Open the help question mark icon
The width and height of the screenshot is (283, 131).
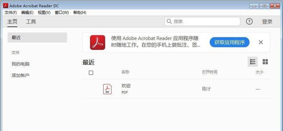(x=249, y=22)
